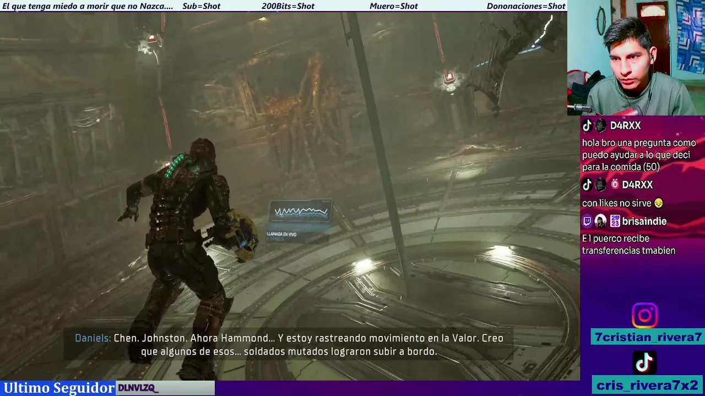The width and height of the screenshot is (705, 396).
Task: Click the first D4RXX username in chat
Action: [625, 125]
